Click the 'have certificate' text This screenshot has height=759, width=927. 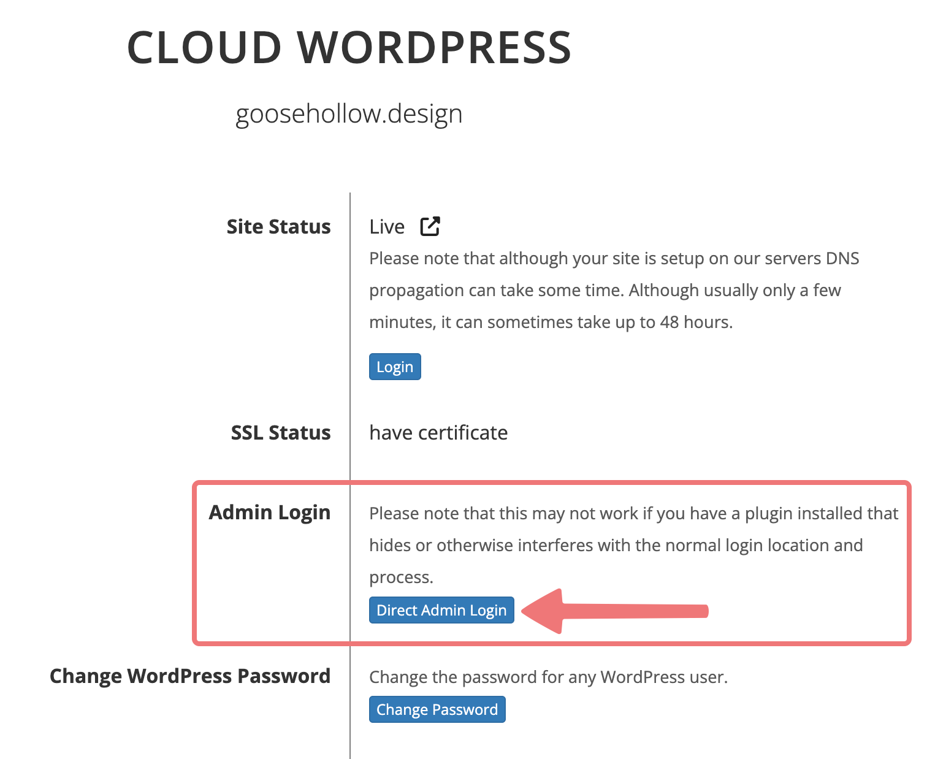[x=438, y=433]
